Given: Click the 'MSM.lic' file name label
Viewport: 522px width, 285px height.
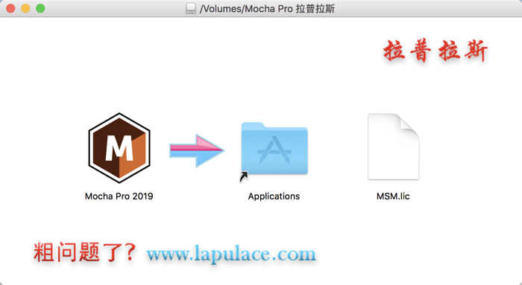Looking at the screenshot, I should click(x=393, y=196).
